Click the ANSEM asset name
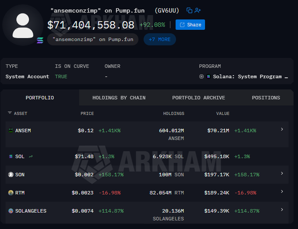 [x=23, y=130]
